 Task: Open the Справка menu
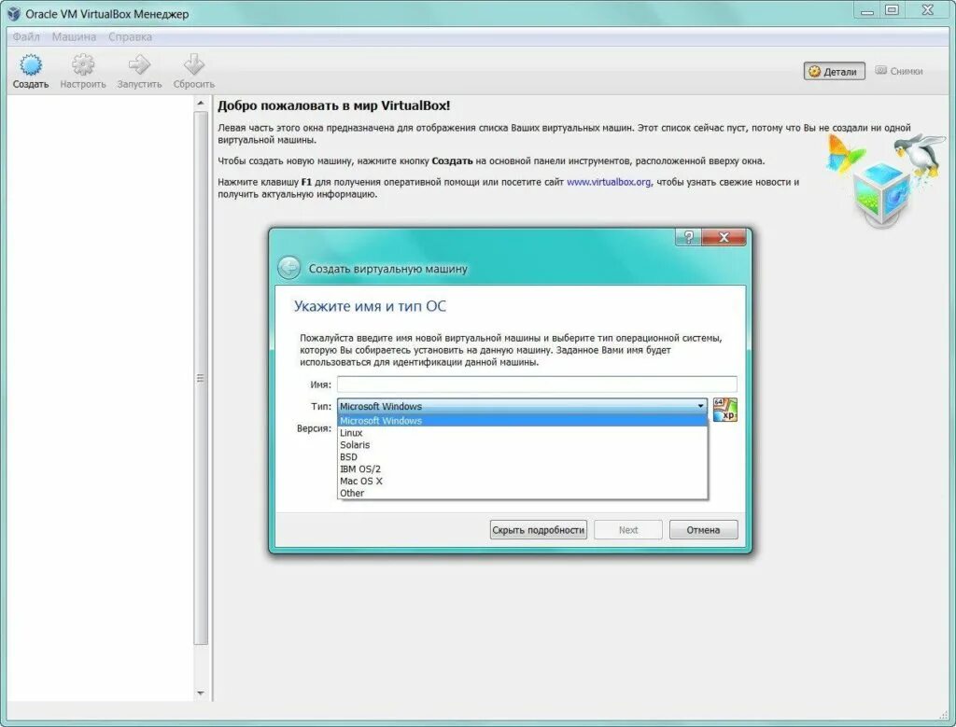(x=130, y=36)
